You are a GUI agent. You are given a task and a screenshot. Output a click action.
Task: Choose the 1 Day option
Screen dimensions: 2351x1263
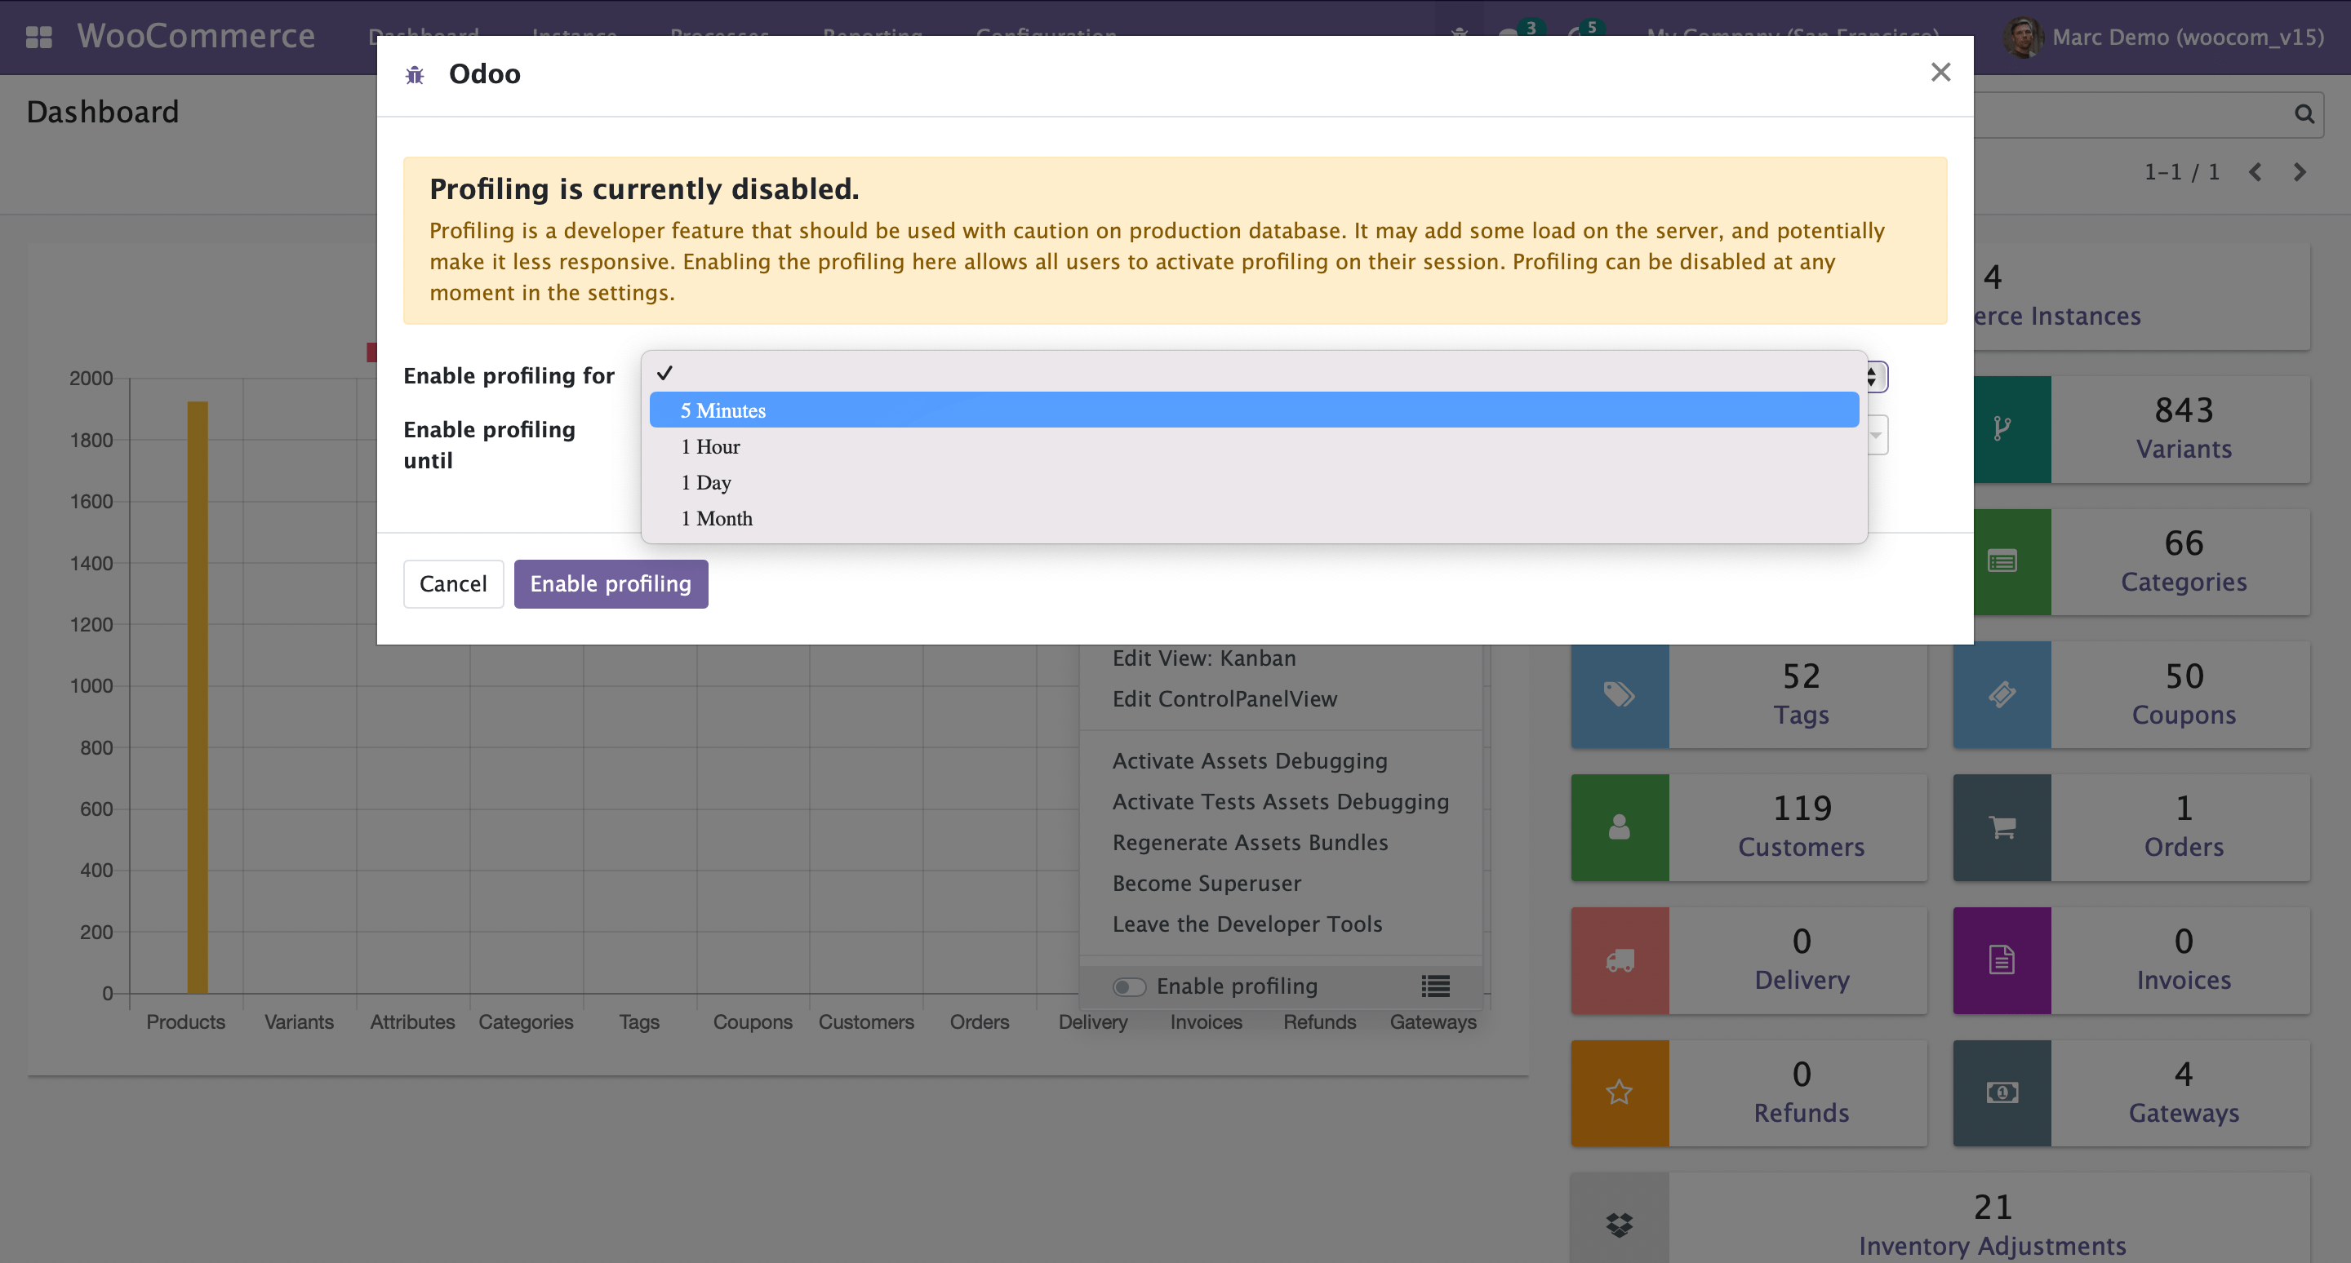tap(705, 482)
